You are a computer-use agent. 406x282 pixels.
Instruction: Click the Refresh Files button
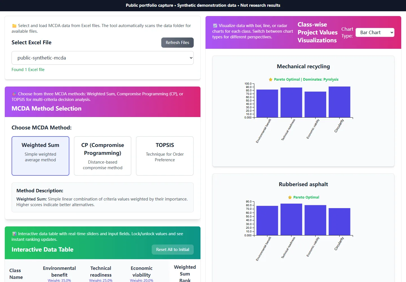point(177,43)
